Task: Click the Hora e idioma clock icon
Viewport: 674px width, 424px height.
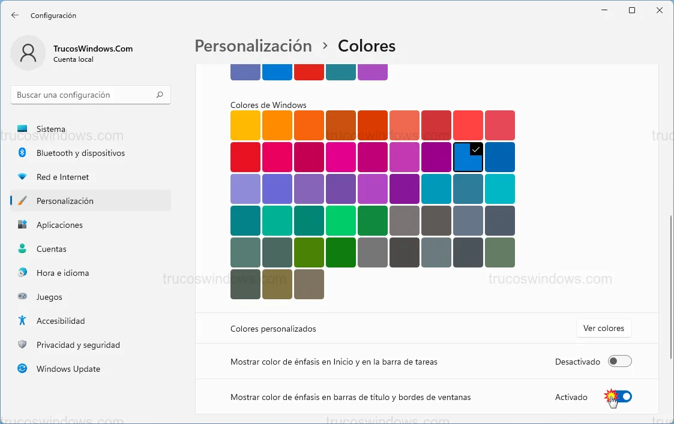Action: 22,273
